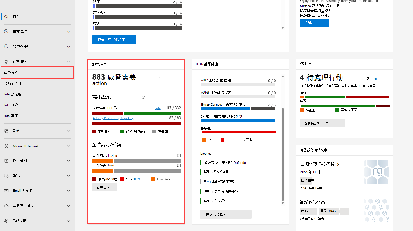Click the 2 更多 legend text
Screen dimensions: 413x231
tap(248, 140)
